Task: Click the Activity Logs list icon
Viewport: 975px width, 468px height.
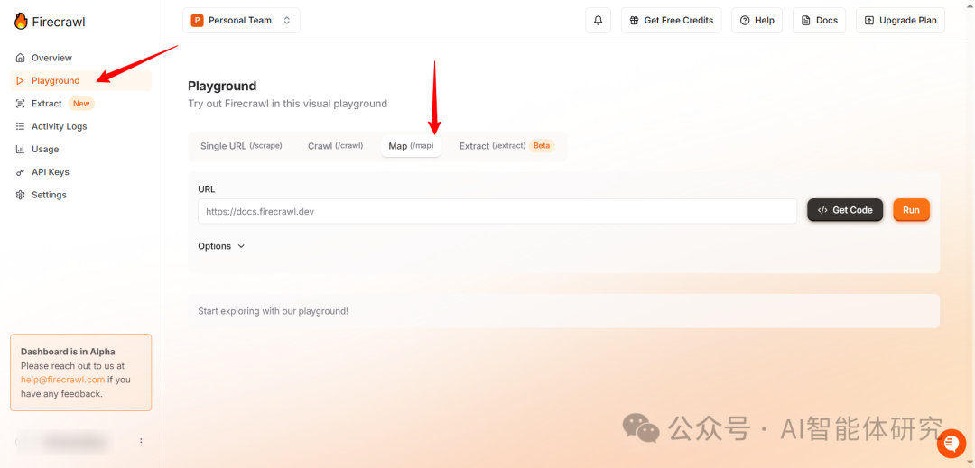Action: click(20, 126)
